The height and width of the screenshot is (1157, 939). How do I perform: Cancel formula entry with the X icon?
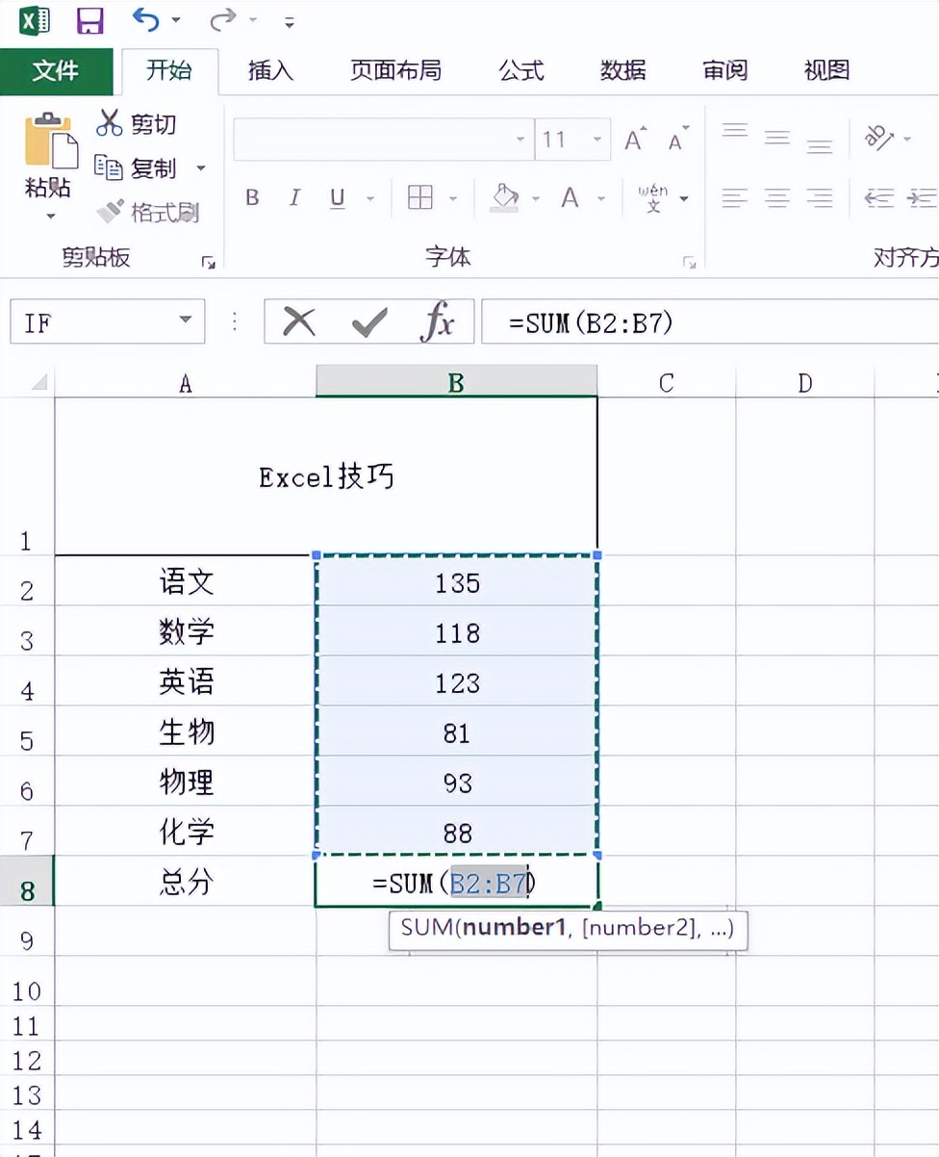point(298,322)
